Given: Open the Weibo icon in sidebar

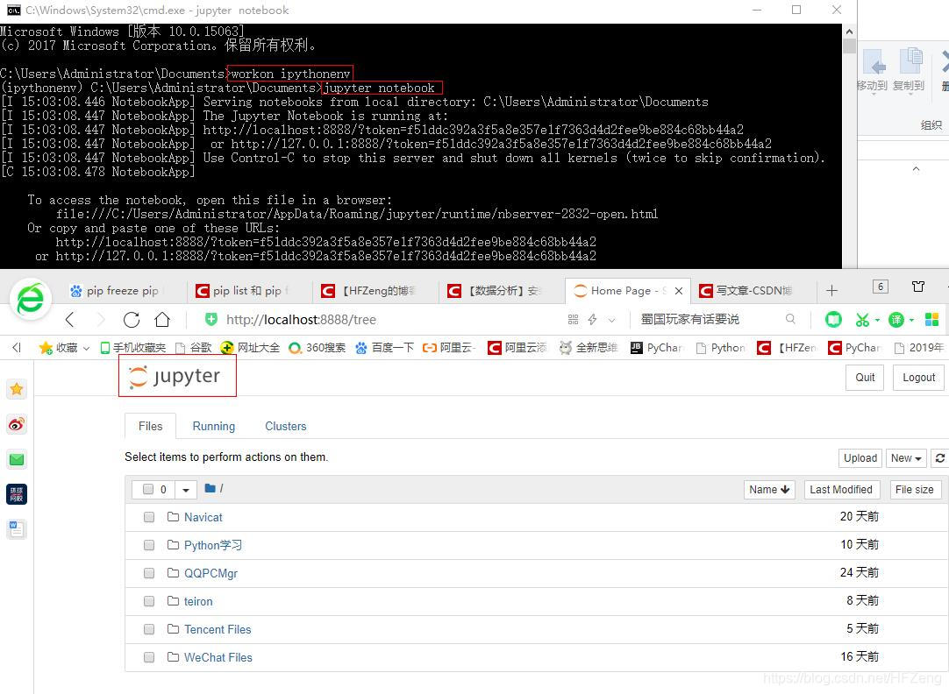Looking at the screenshot, I should click(17, 424).
